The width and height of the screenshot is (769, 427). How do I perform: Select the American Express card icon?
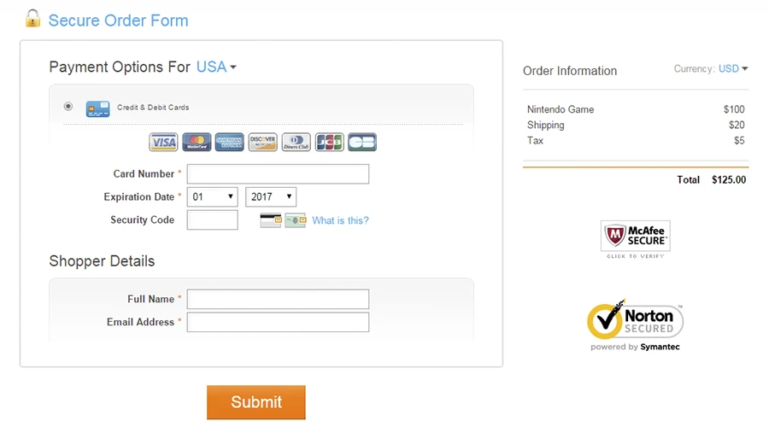pyautogui.click(x=230, y=142)
